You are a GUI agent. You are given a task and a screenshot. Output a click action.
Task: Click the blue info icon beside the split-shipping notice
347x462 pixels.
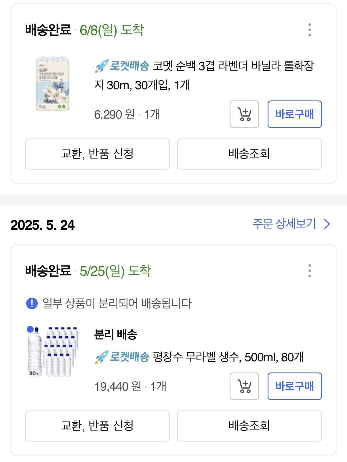pyautogui.click(x=32, y=303)
